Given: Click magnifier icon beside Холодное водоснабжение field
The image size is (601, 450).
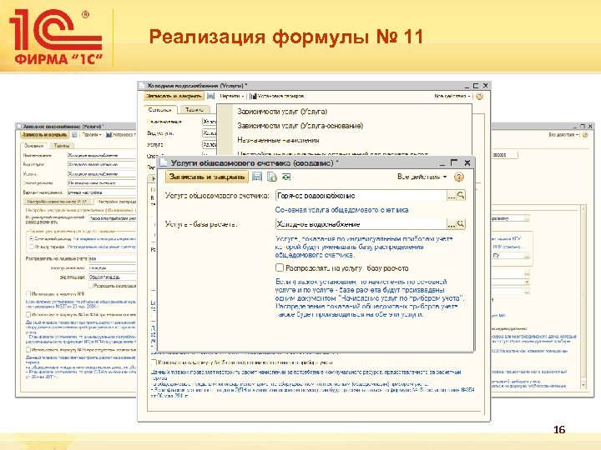Looking at the screenshot, I should [x=461, y=224].
